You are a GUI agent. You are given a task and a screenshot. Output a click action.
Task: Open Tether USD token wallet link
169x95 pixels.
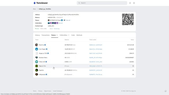96,62
